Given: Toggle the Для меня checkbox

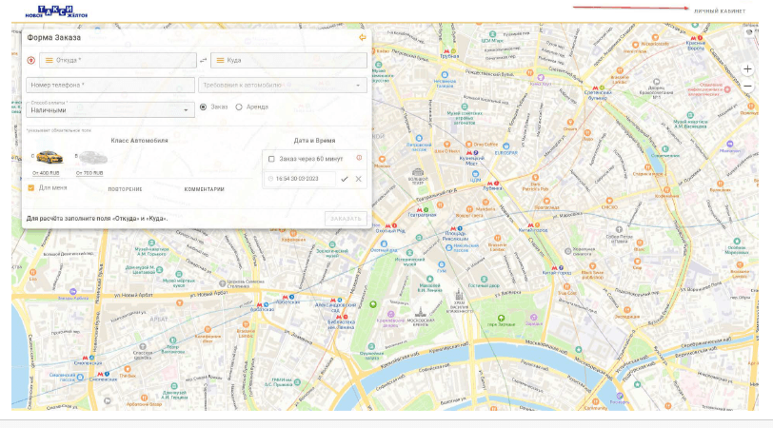Looking at the screenshot, I should coord(31,187).
